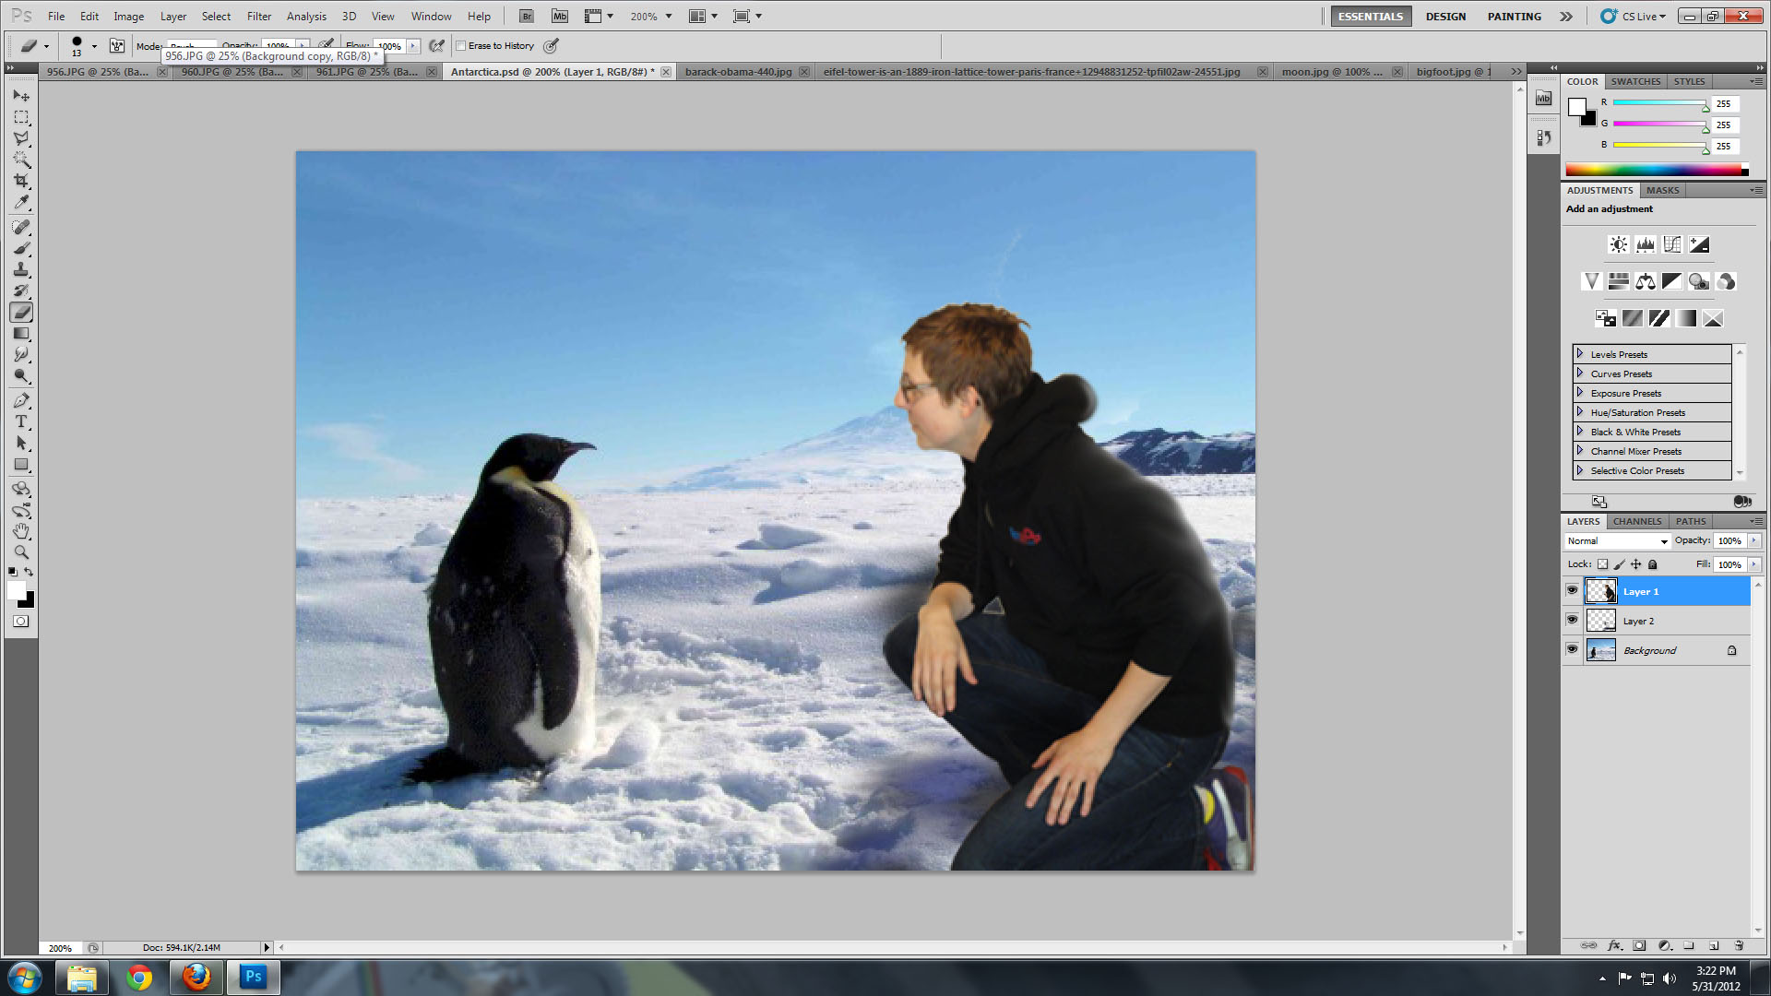Add a layer mask from Layers panel
The image size is (1771, 996).
[1639, 945]
